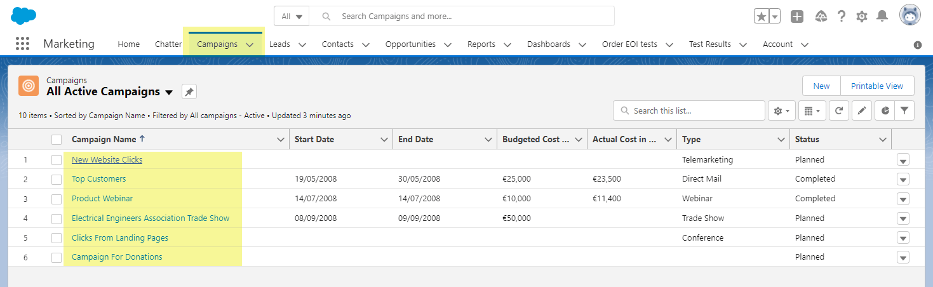Expand the All Active Campaigns list view dropdown
Screen dimensions: 933x287
(169, 92)
